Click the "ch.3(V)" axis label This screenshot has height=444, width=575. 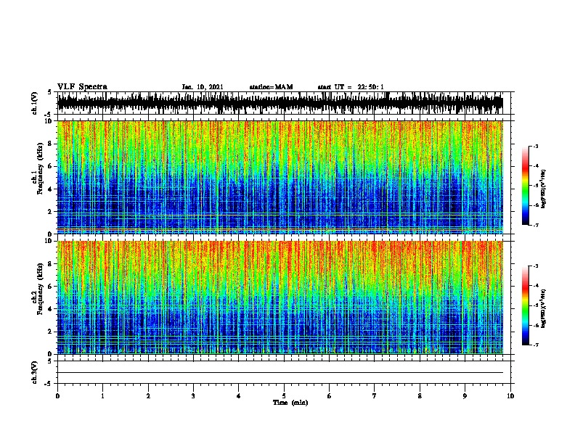pos(35,372)
